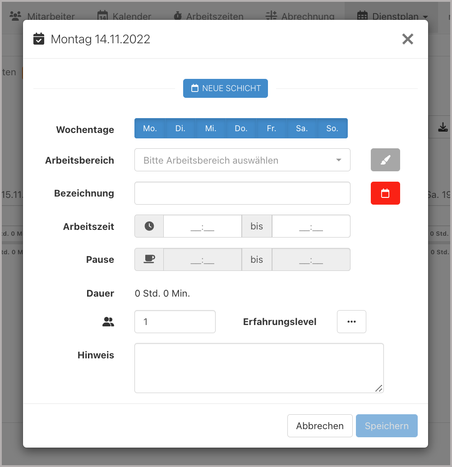Toggle the Sa. weekday button
Screen dimensions: 452x467
tap(302, 128)
